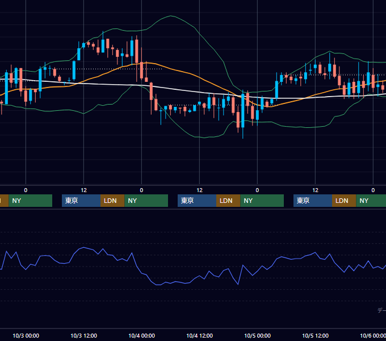This screenshot has height=341, width=386.
Task: Select the NY session block ending at 10/4 00:00
Action: point(146,201)
